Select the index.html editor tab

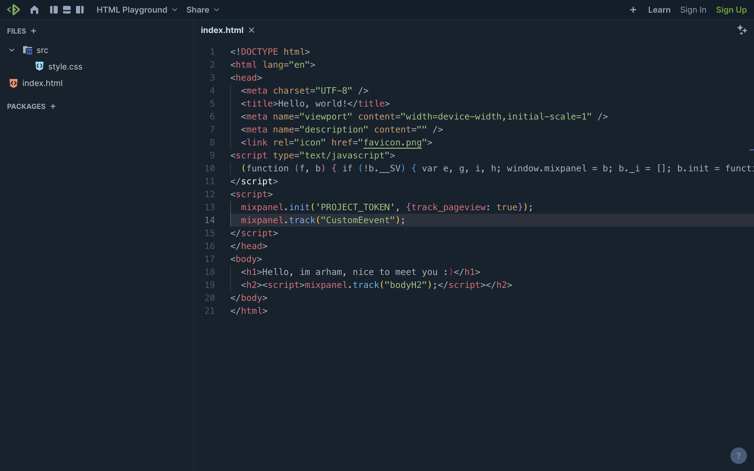tap(222, 30)
